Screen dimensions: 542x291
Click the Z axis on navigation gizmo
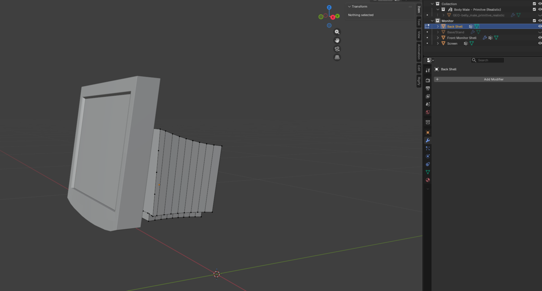pos(329,7)
